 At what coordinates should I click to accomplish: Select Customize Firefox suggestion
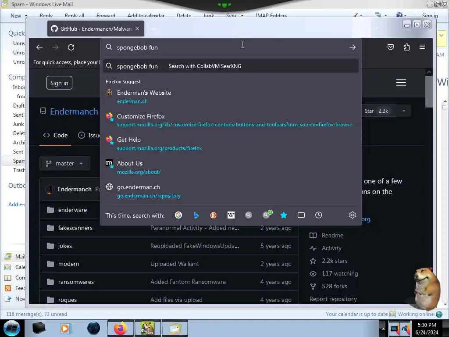pyautogui.click(x=231, y=120)
